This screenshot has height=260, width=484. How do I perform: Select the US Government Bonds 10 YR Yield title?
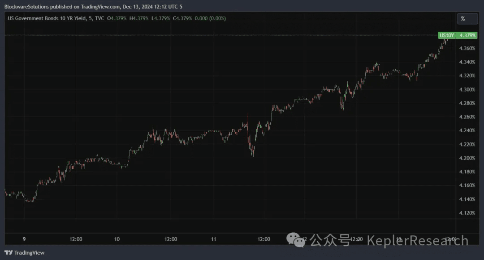pyautogui.click(x=47, y=18)
